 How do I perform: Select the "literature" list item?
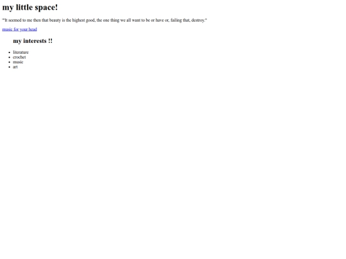coord(21,52)
